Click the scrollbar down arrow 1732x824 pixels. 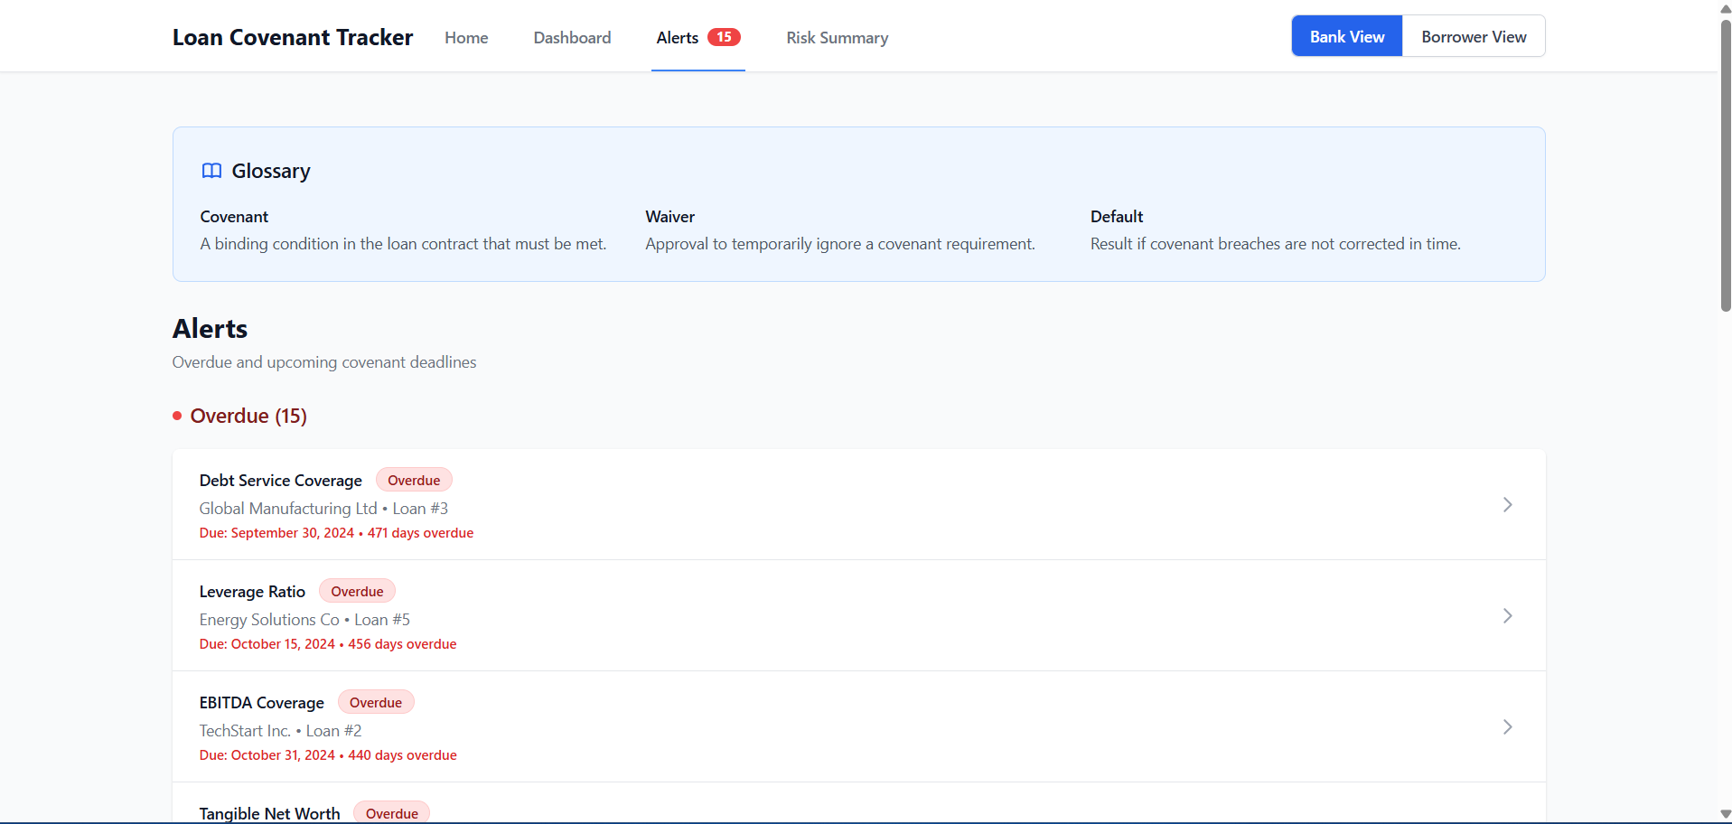(x=1726, y=815)
